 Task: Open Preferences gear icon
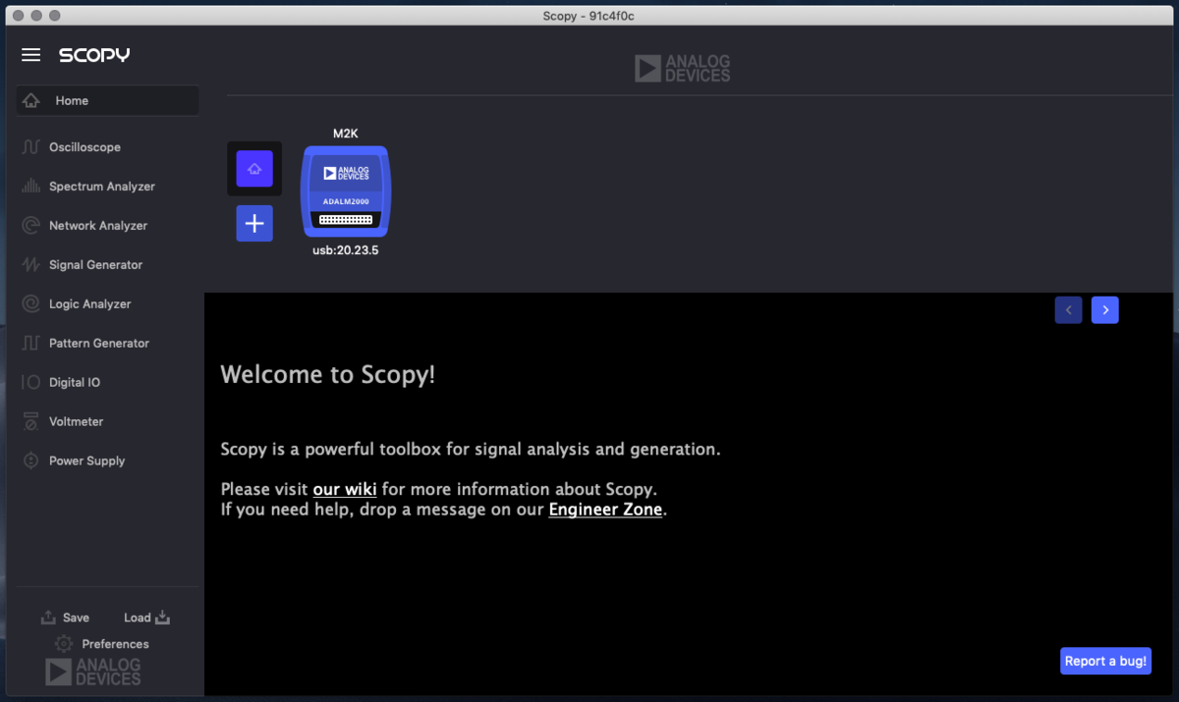(64, 644)
